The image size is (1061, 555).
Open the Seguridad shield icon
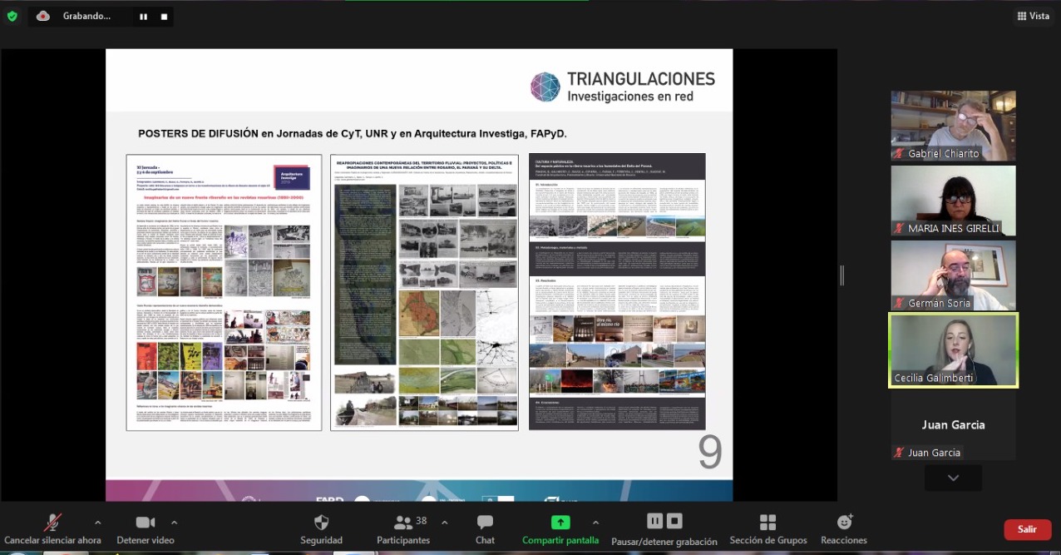pos(321,523)
